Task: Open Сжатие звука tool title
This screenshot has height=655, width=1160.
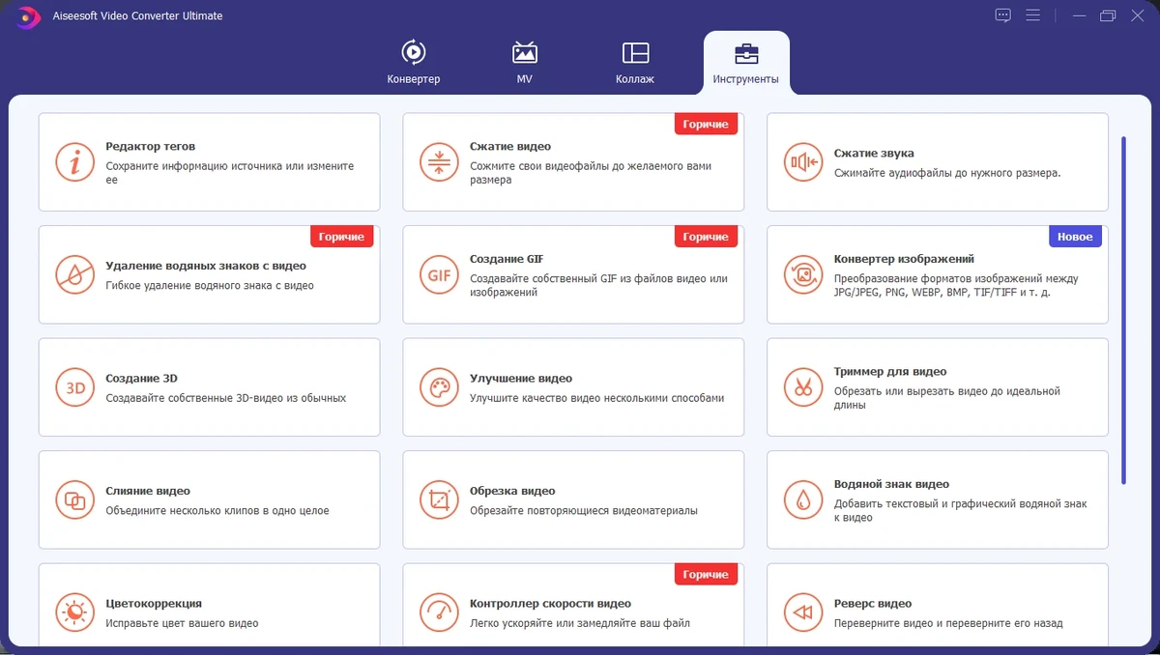Action: tap(874, 154)
